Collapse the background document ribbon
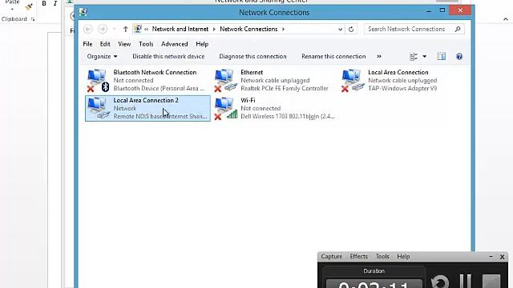513x288 pixels. [x=506, y=19]
